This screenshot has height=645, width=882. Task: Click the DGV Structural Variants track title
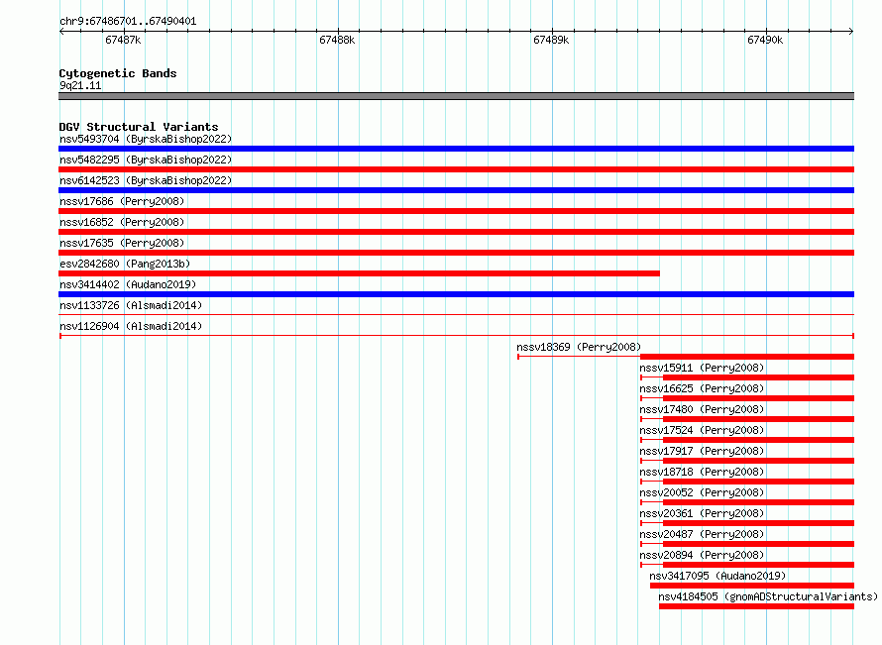click(x=139, y=127)
